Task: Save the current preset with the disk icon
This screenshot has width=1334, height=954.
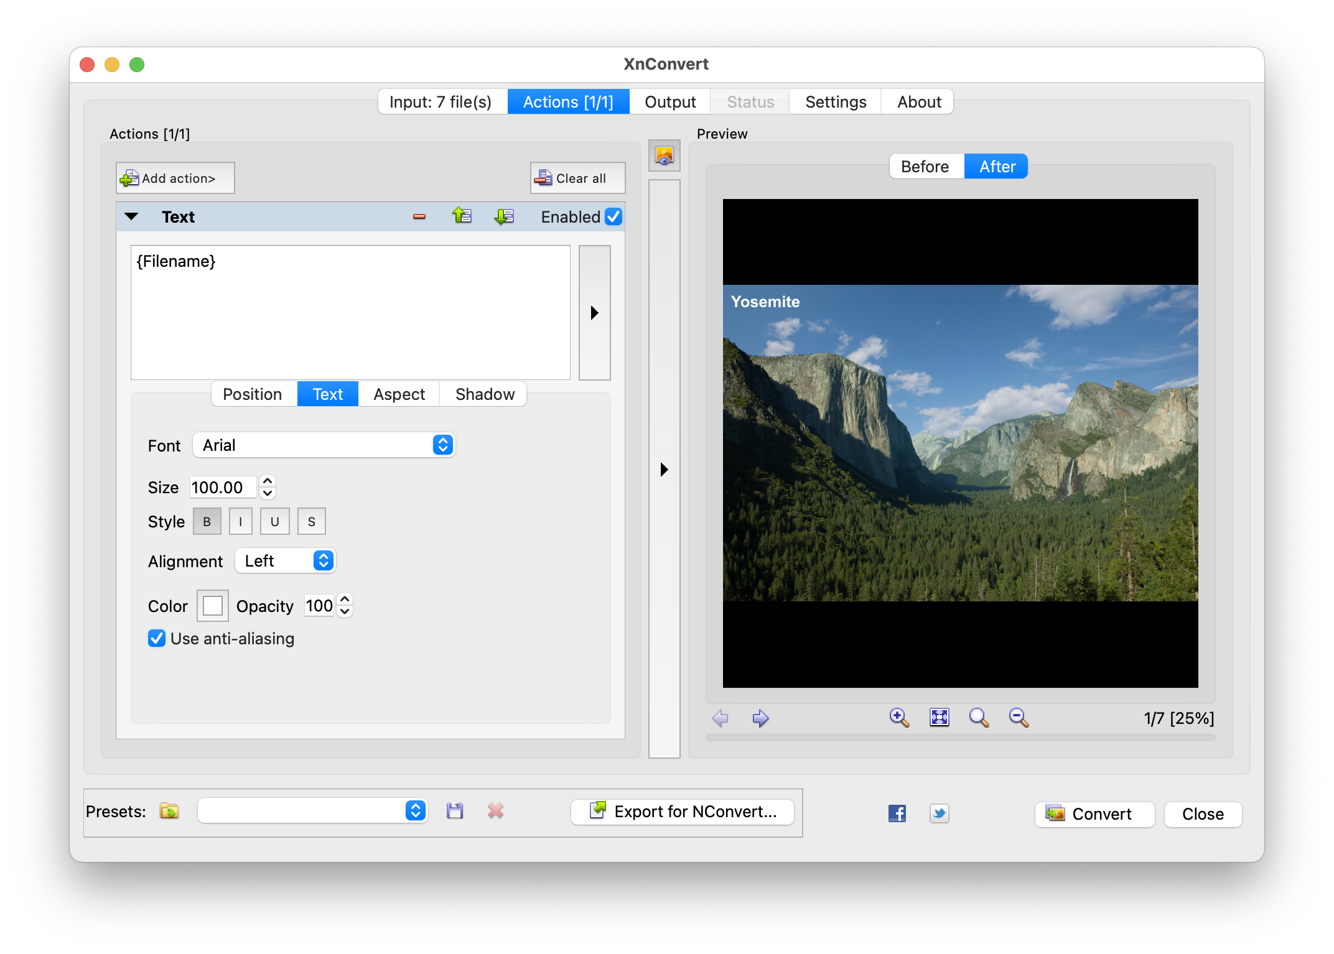Action: click(x=454, y=811)
